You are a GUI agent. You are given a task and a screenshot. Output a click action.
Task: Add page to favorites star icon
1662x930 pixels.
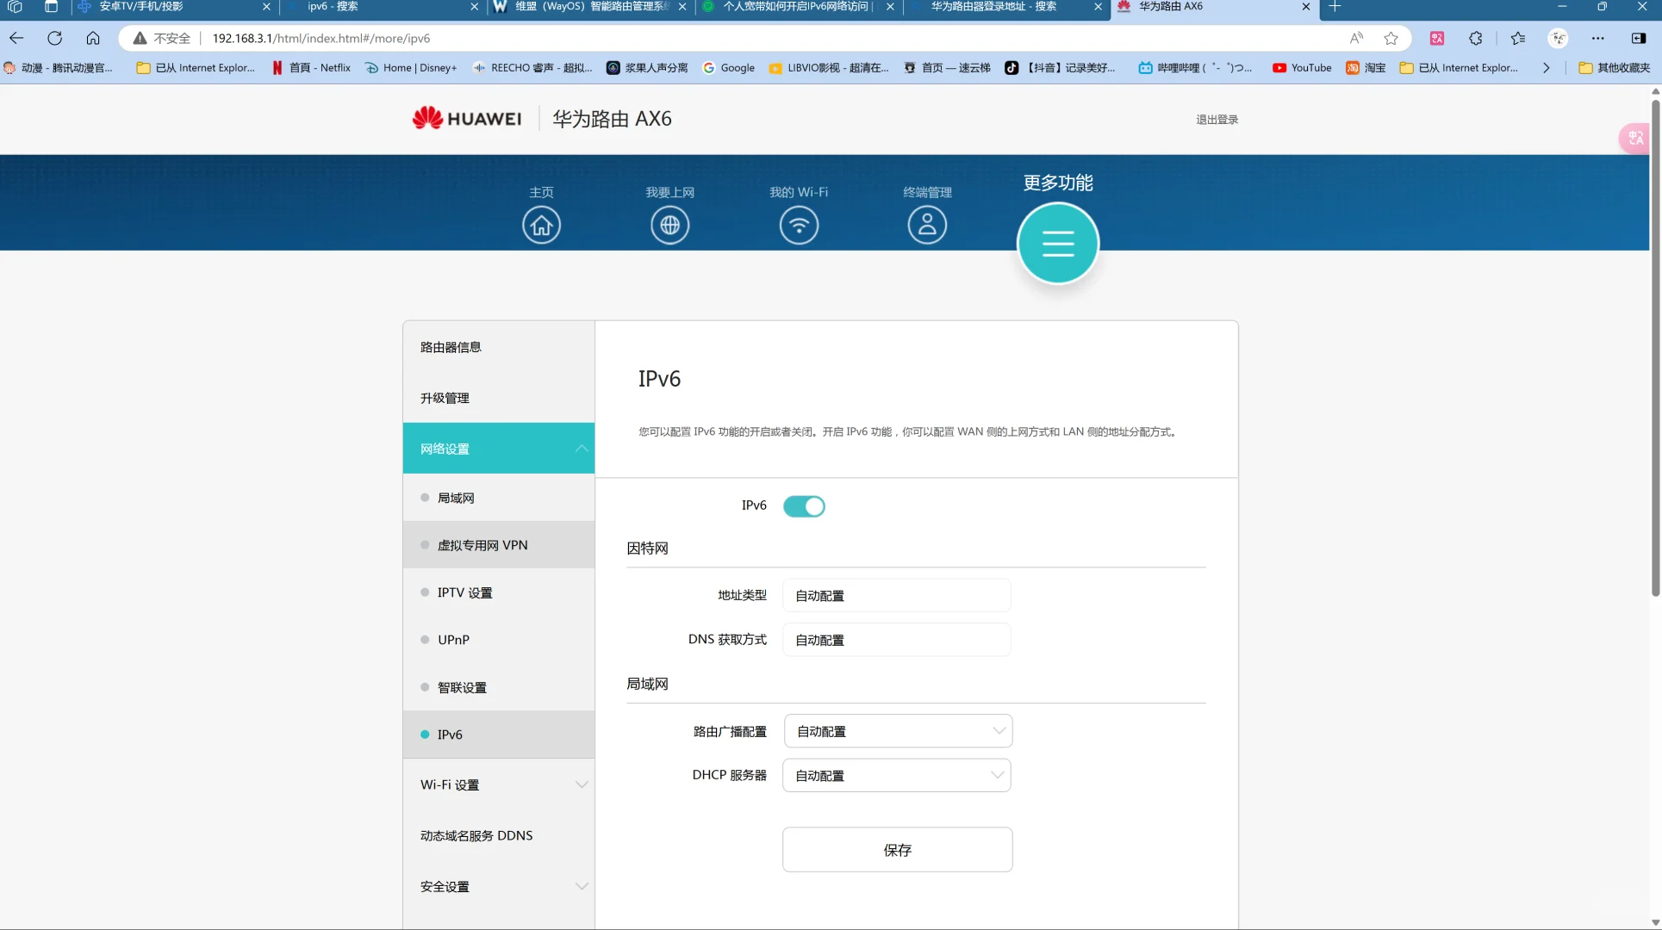1391,38
